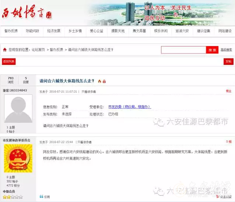
Task: Click the 高级搜索 advanced search link
Action: click(226, 50)
